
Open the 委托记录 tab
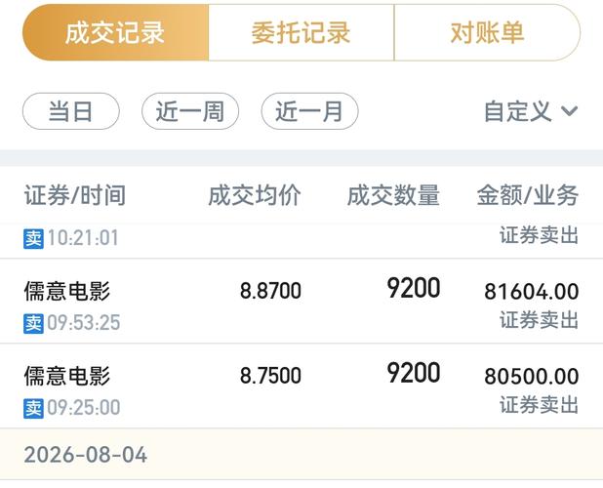tap(301, 32)
